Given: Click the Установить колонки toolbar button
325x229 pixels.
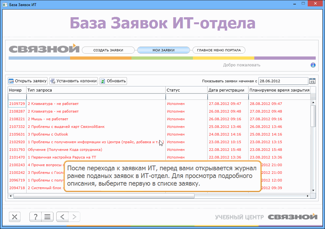Looking at the screenshot, I should pos(74,81).
